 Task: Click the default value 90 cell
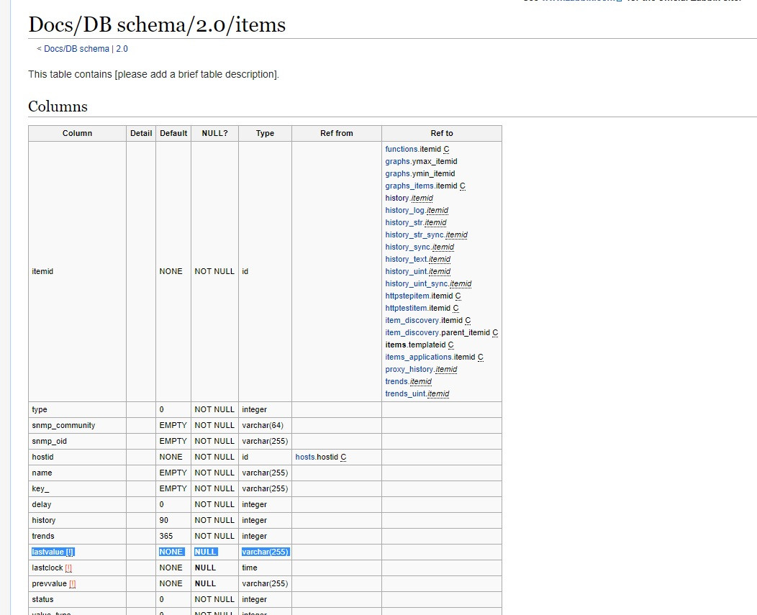click(x=173, y=520)
